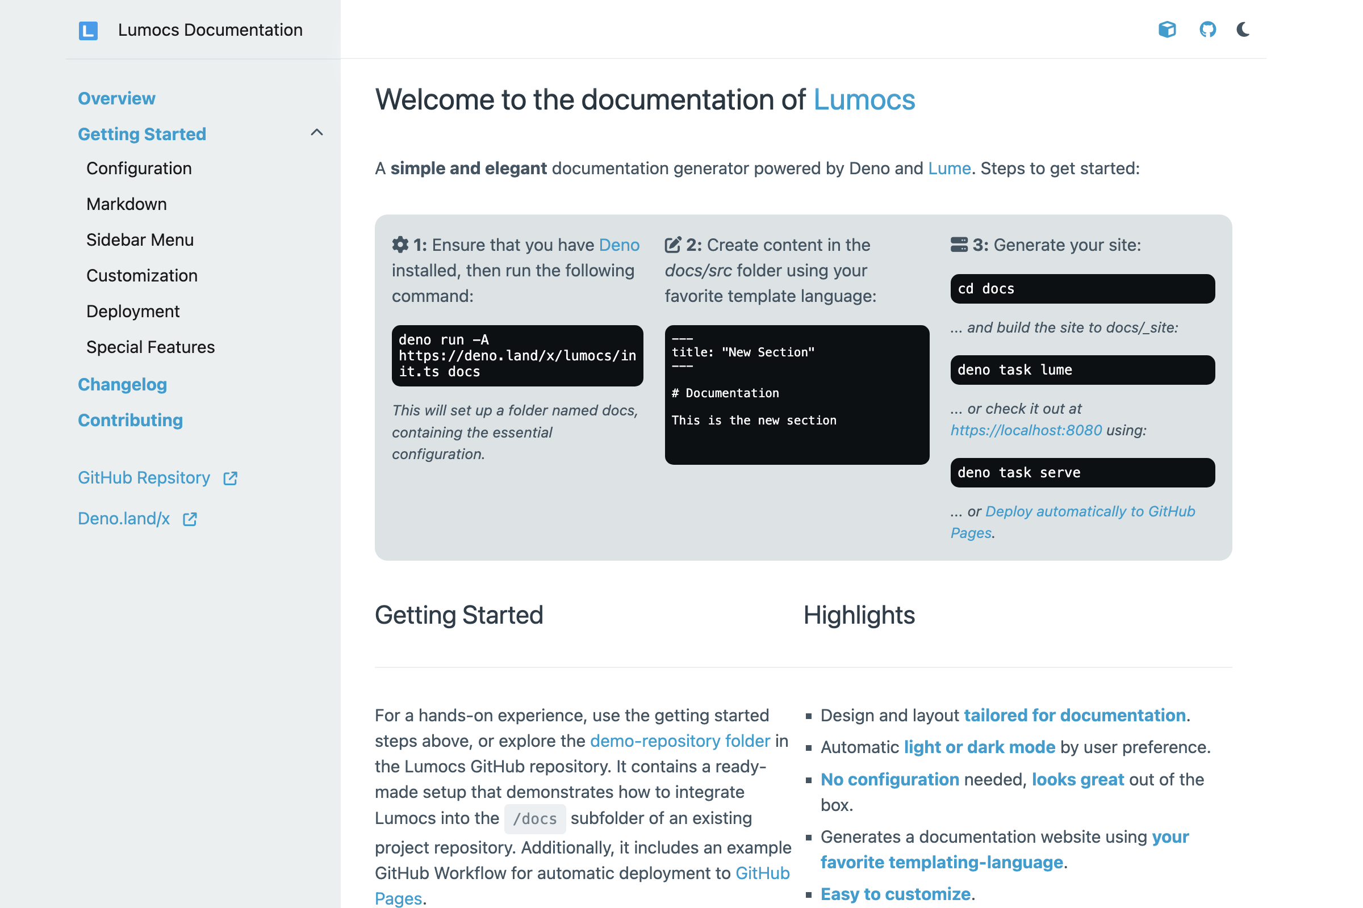Click the Lumocs blue L logo

coord(88,30)
